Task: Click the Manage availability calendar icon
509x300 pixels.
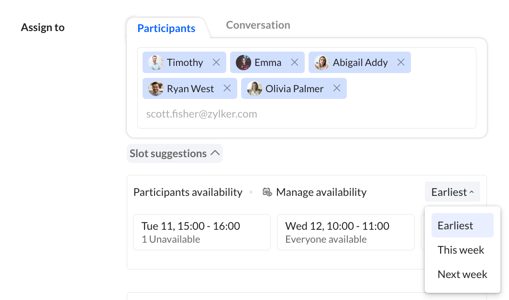Action: [x=267, y=192]
